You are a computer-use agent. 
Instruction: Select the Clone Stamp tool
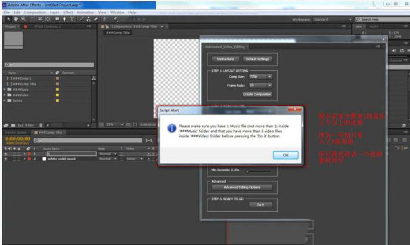click(89, 19)
